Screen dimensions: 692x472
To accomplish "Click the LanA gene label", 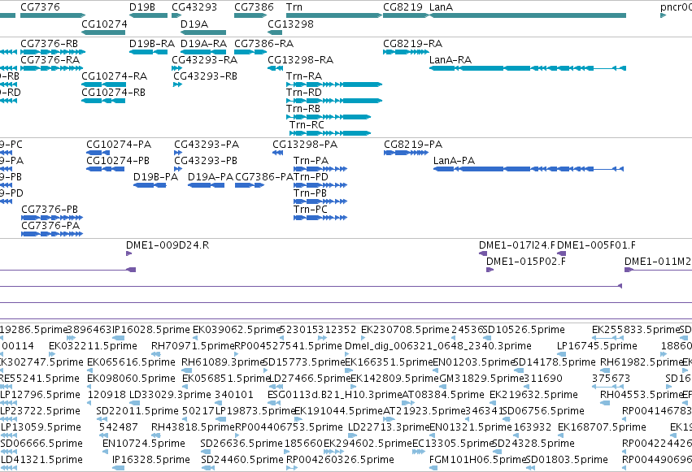I will pyautogui.click(x=441, y=7).
